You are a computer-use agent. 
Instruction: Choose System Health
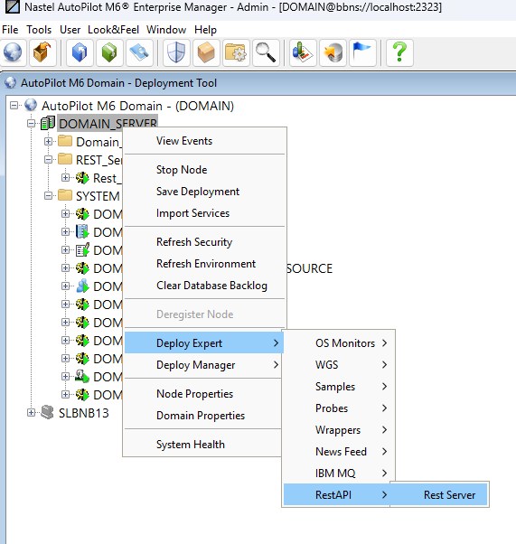203,445
